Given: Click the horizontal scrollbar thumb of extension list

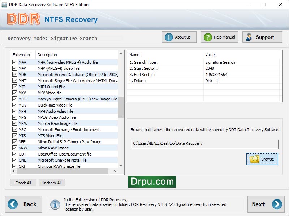Looking at the screenshot, I should 62,171.
